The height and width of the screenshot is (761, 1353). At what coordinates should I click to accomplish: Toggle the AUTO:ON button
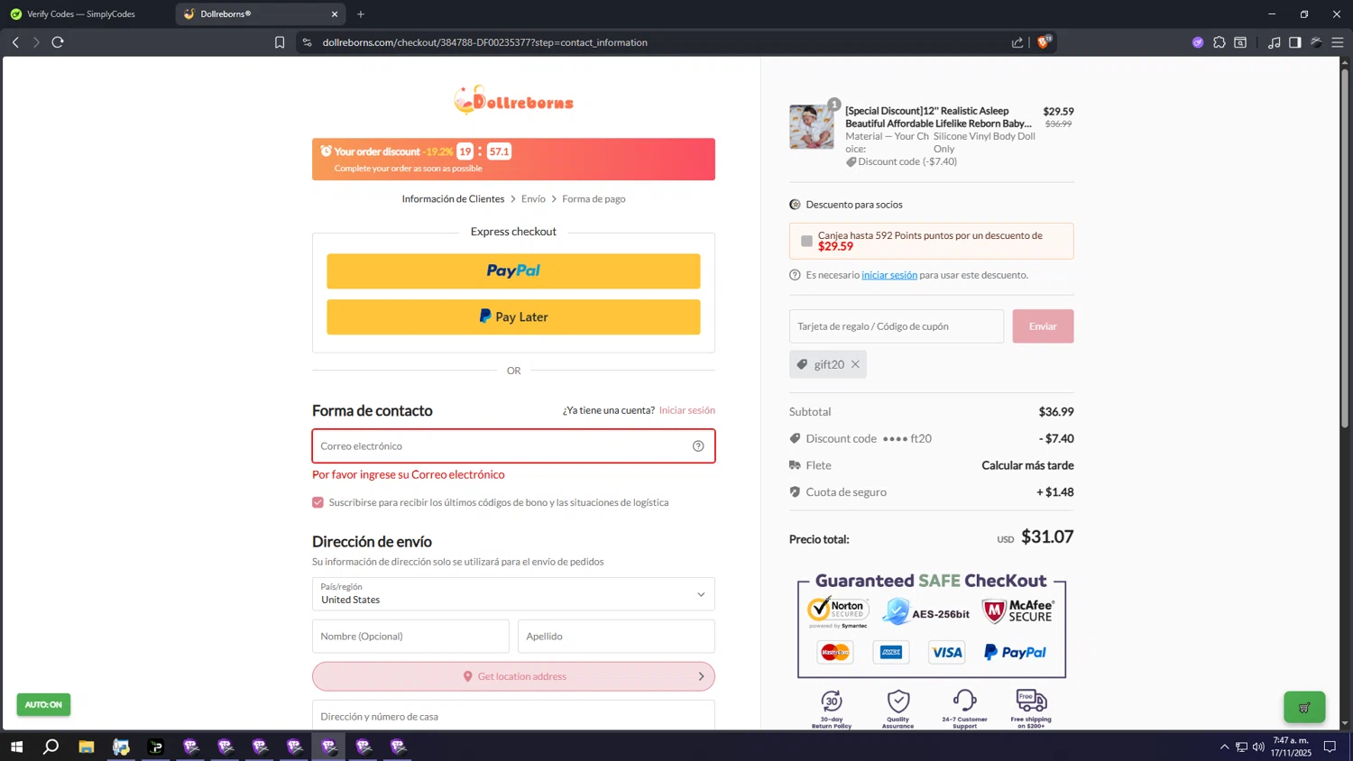[x=43, y=704]
